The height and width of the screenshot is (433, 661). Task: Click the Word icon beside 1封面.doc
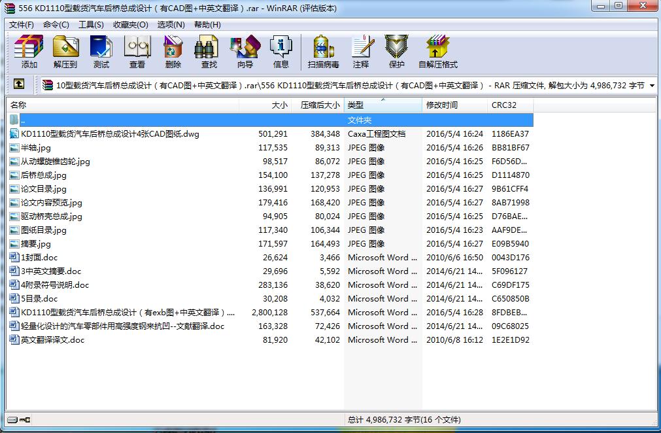[14, 257]
